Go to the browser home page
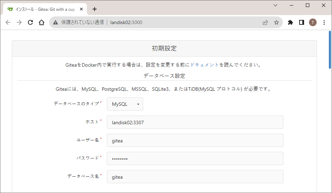This screenshot has width=332, height=193. click(42, 22)
